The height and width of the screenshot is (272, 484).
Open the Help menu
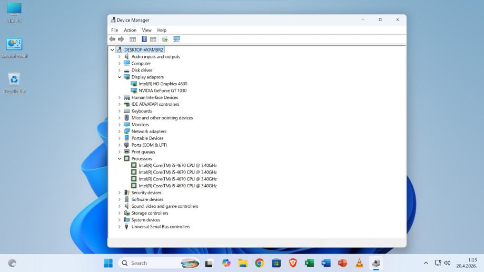tap(162, 30)
